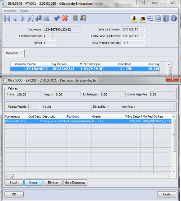Click the 'Itinerário 1' description field
This screenshot has width=181, height=201.
[147, 107]
